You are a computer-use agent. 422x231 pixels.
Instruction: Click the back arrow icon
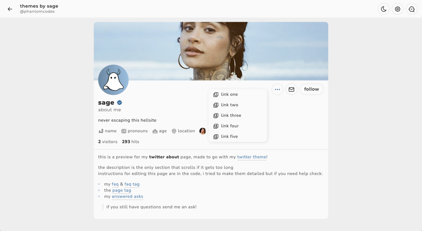(x=10, y=9)
